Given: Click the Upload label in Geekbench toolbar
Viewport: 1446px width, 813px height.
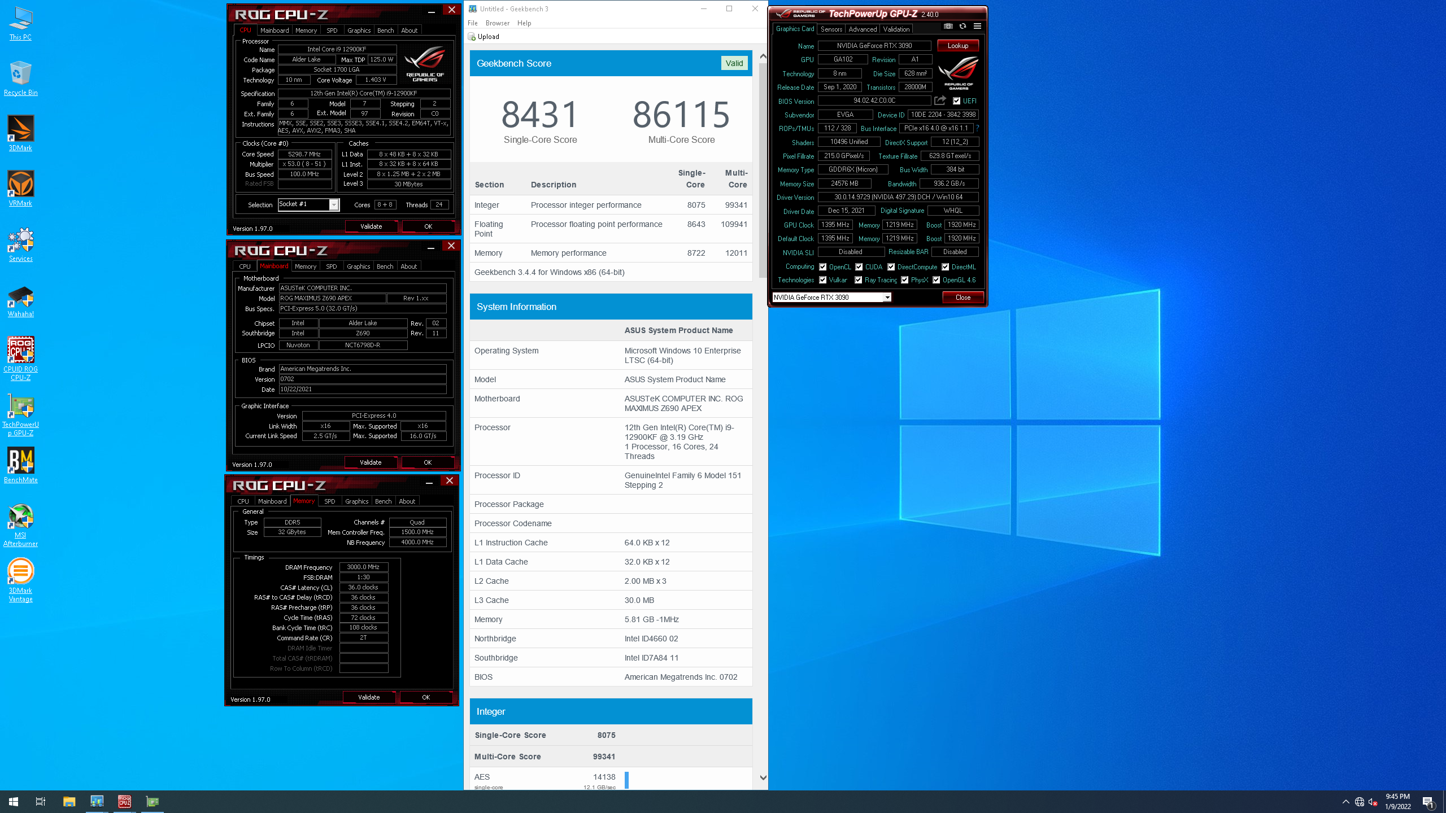Looking at the screenshot, I should click(488, 37).
